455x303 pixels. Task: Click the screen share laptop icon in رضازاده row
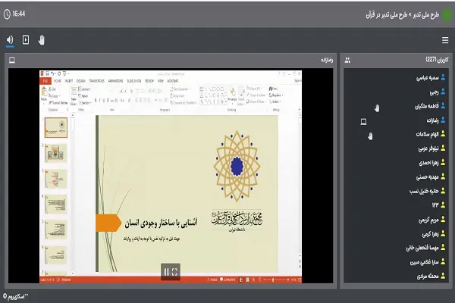click(x=363, y=121)
